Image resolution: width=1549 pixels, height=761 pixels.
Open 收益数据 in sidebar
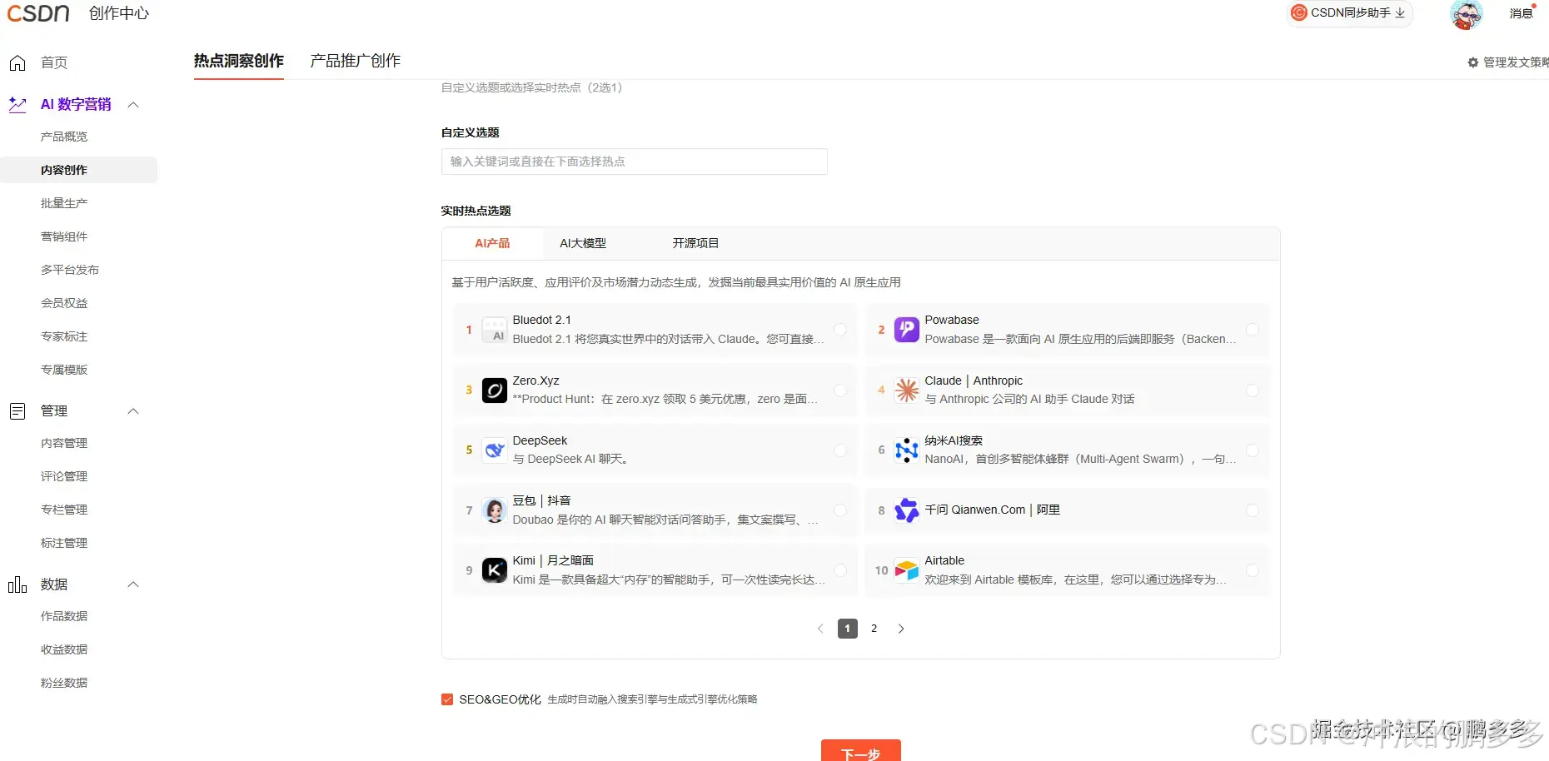pyautogui.click(x=64, y=649)
